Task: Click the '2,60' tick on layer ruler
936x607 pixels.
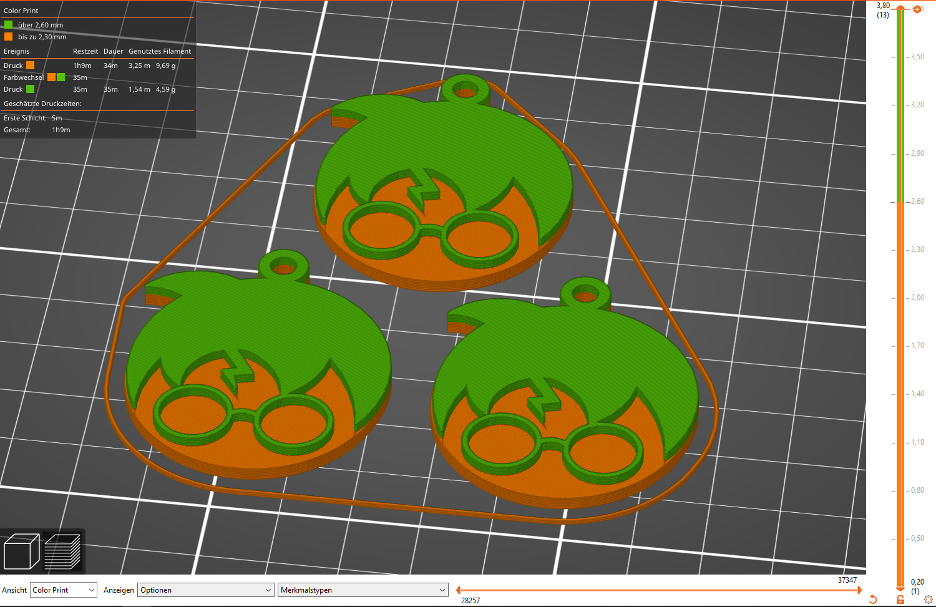Action: (x=917, y=202)
